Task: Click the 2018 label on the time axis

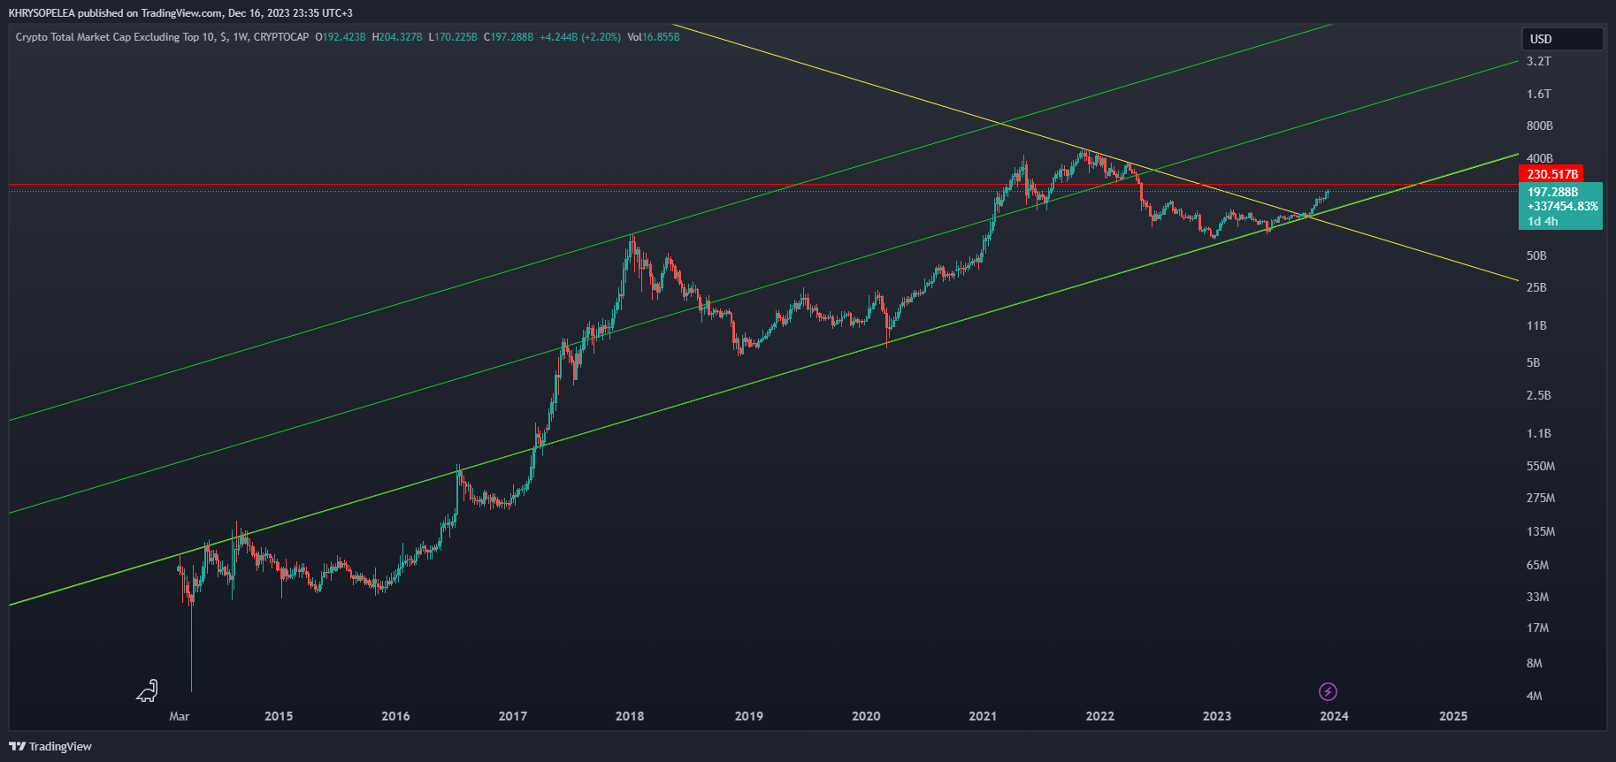Action: pyautogui.click(x=630, y=716)
